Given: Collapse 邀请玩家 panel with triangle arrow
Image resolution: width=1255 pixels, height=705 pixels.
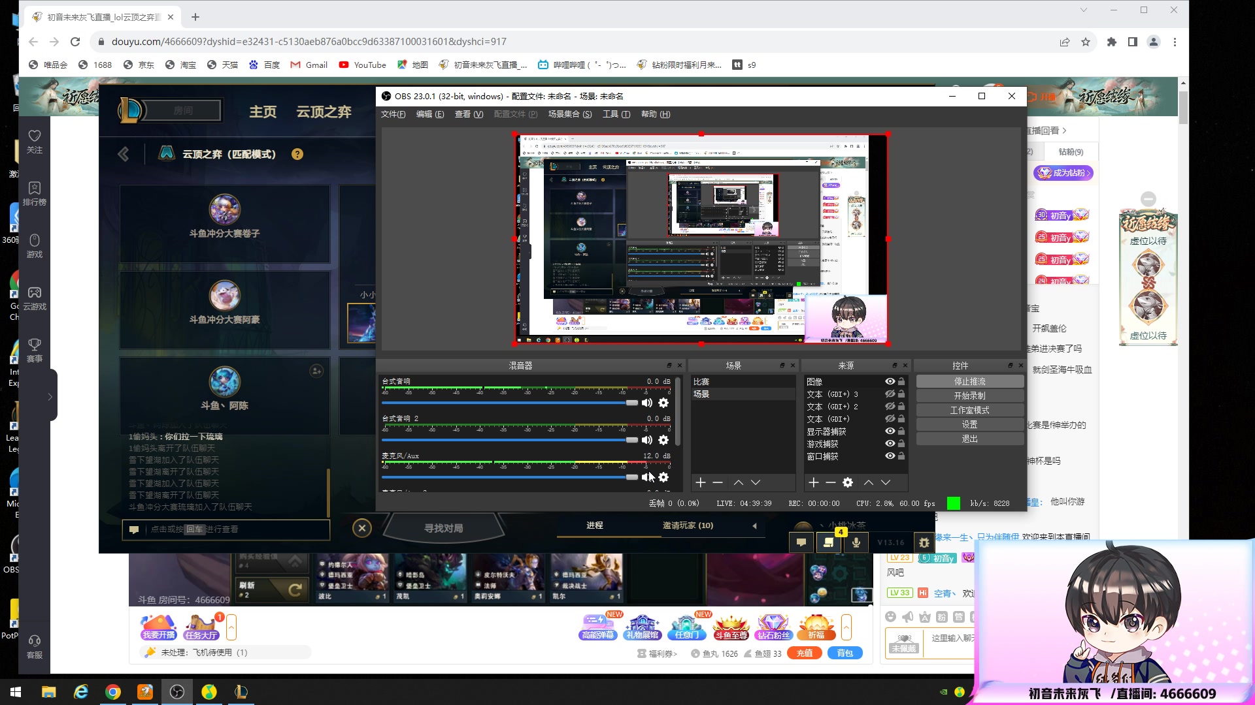Looking at the screenshot, I should 754,525.
